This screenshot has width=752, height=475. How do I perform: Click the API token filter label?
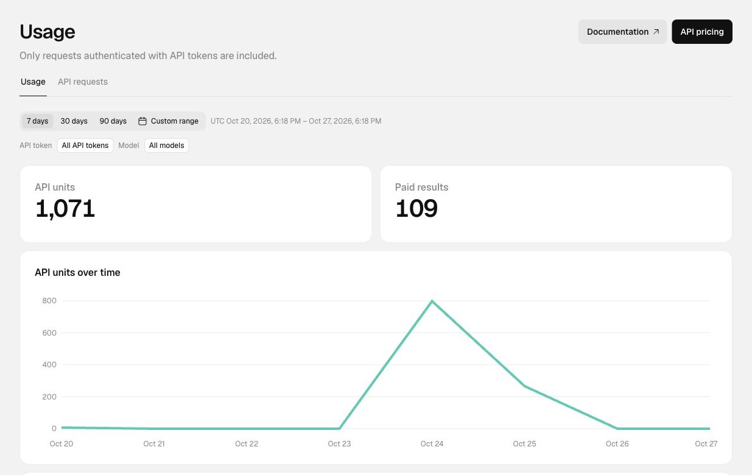click(36, 146)
